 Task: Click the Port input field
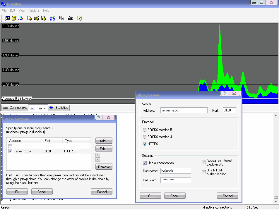tap(229, 110)
